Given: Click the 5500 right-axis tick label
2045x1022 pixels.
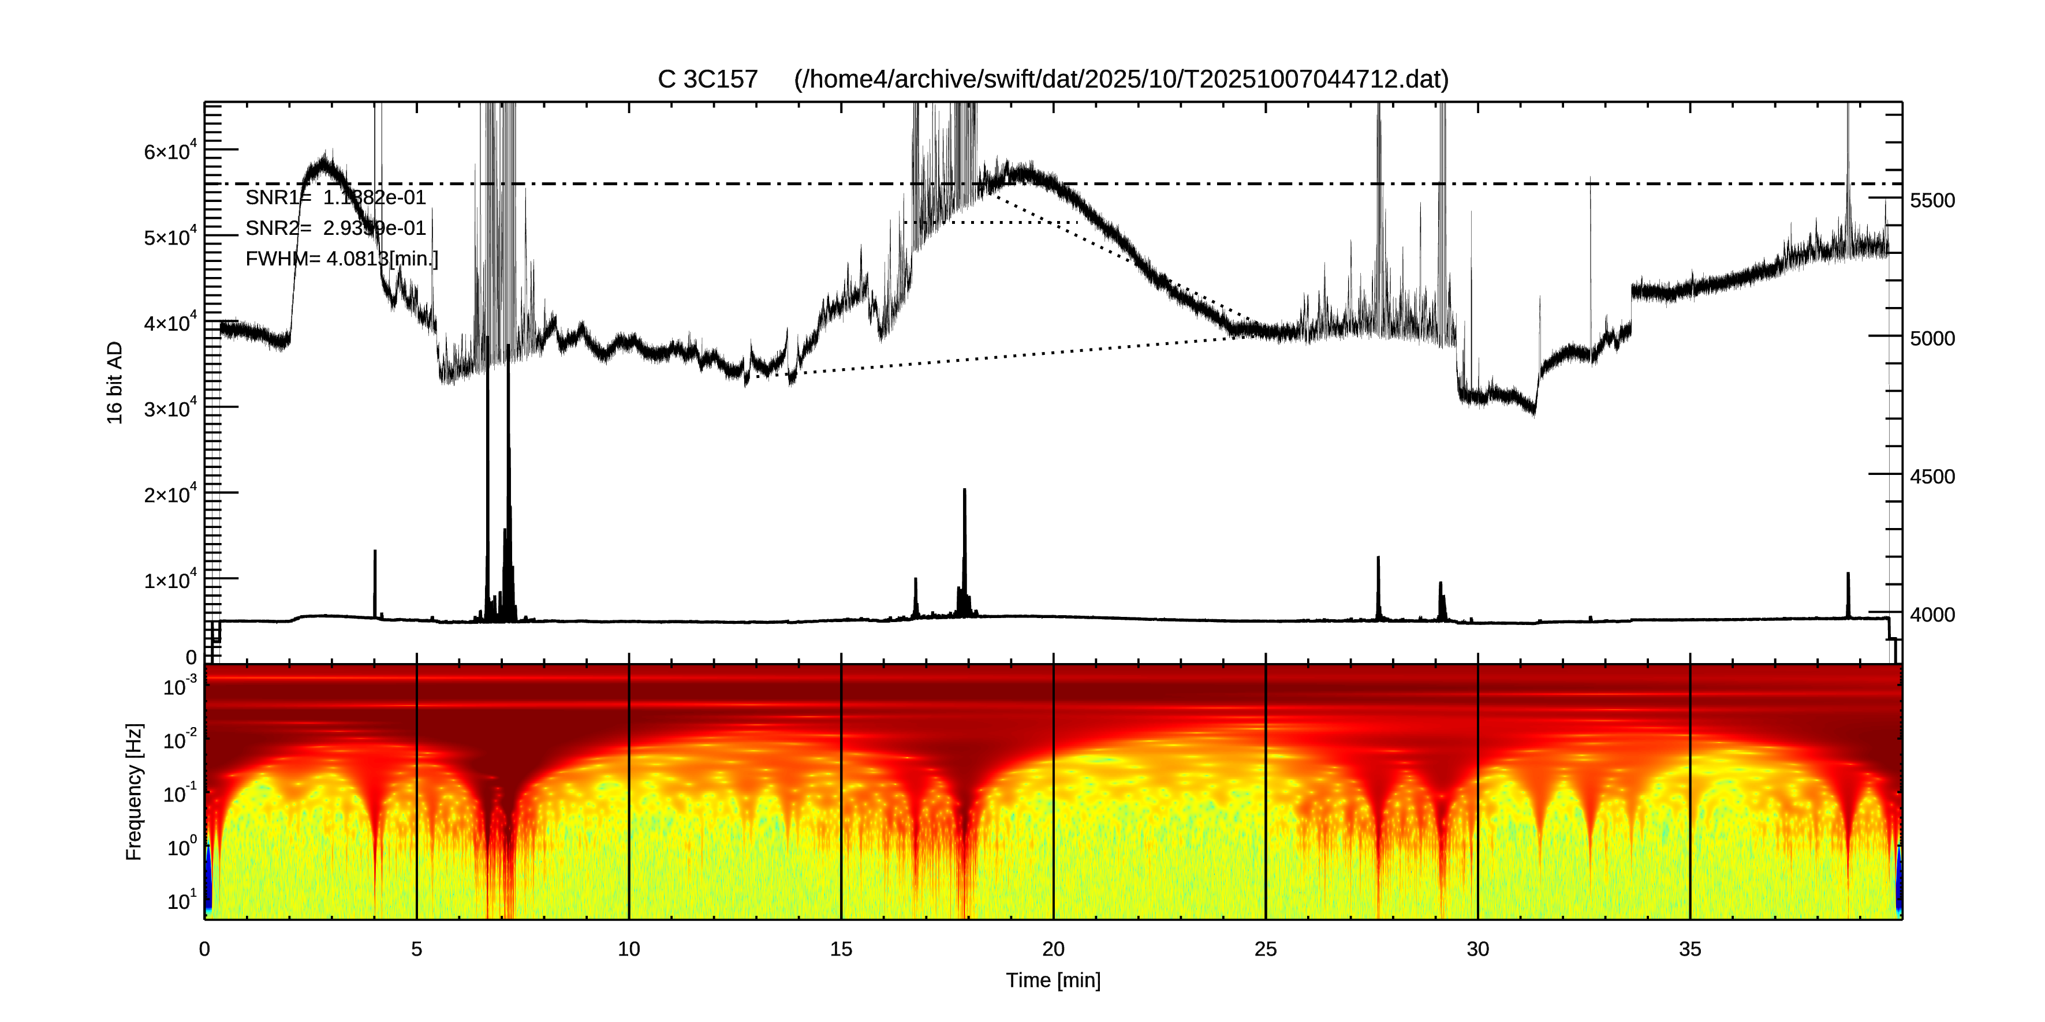Looking at the screenshot, I should [1931, 201].
